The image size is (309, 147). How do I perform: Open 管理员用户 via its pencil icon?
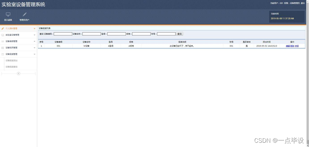click(24, 14)
